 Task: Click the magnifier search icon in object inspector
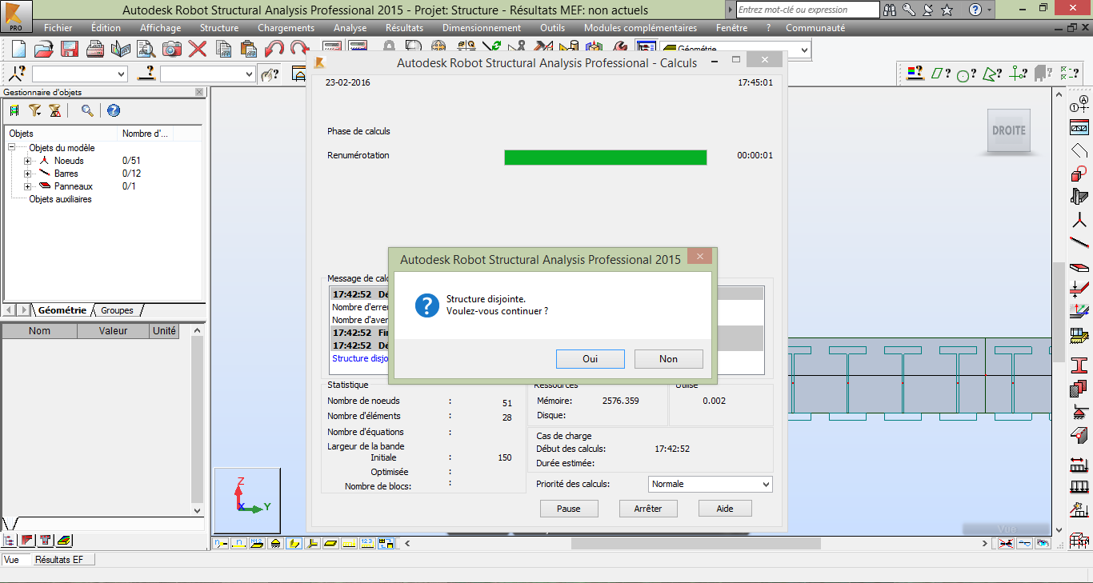click(x=86, y=111)
